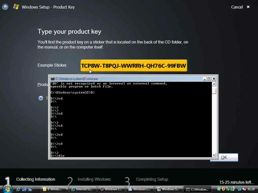Image resolution: width=258 pixels, height=193 pixels.
Task: Minimize the cmd.exe window
Action: click(x=205, y=79)
